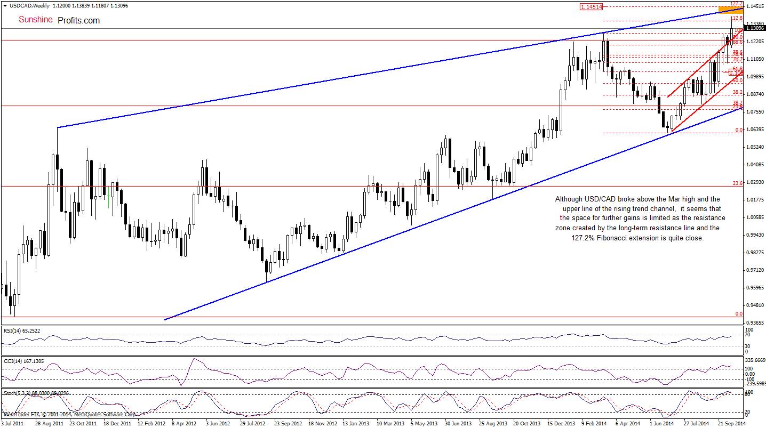Click the 1 Jun 2014 date label

pos(661,423)
